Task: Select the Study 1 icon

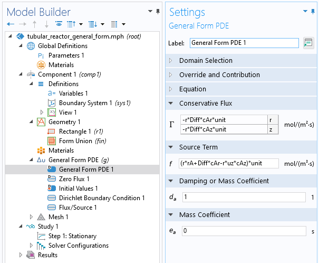Action: click(x=31, y=227)
